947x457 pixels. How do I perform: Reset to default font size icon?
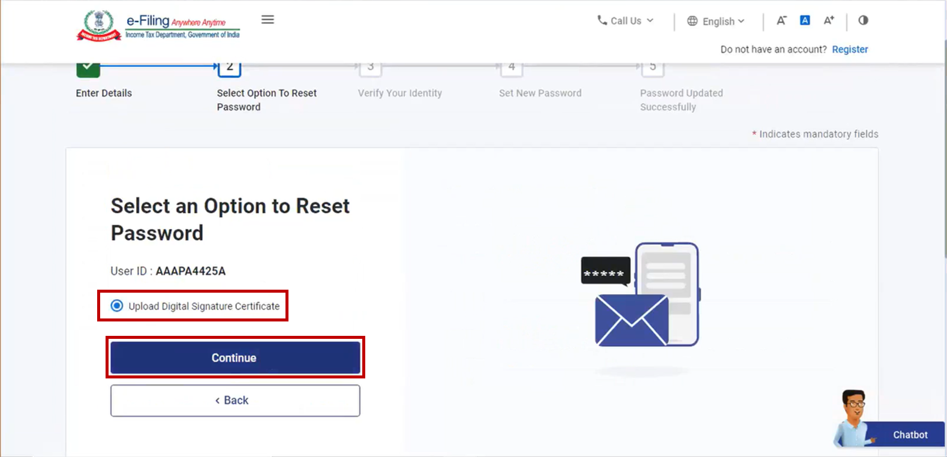tap(805, 20)
